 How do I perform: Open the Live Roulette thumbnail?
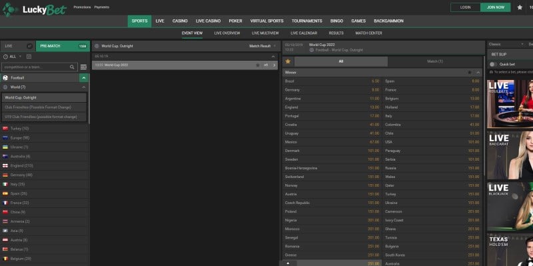click(510, 104)
